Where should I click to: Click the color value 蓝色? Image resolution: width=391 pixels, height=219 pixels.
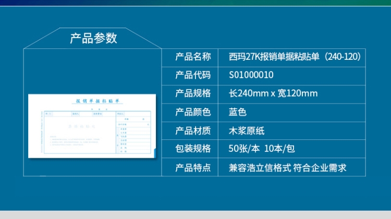click(238, 112)
